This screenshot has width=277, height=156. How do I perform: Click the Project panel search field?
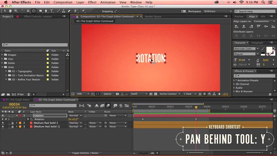pos(35,45)
